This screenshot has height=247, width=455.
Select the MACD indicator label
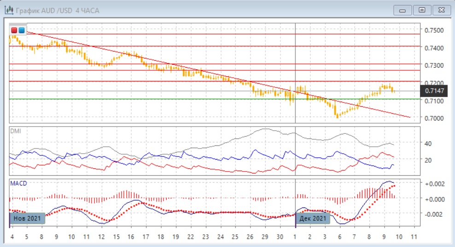(18, 183)
